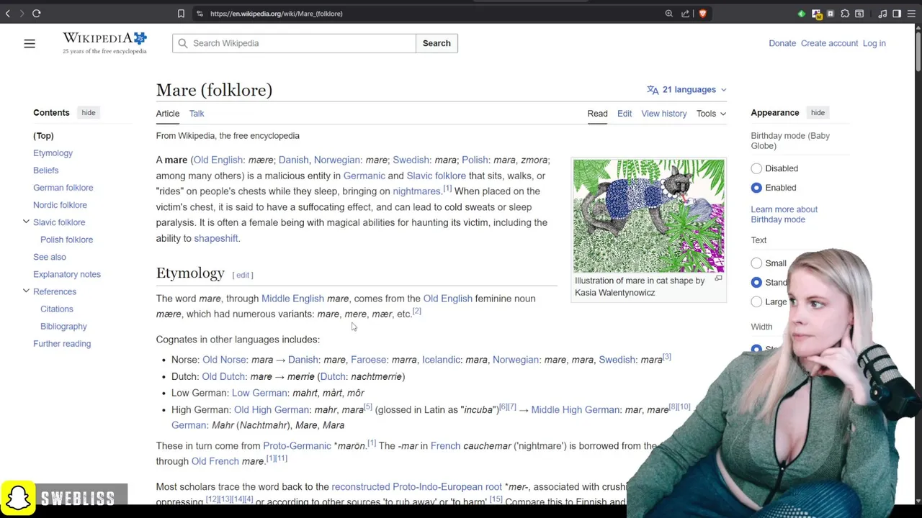Collapse the Slavic folklore contents section

coord(26,222)
